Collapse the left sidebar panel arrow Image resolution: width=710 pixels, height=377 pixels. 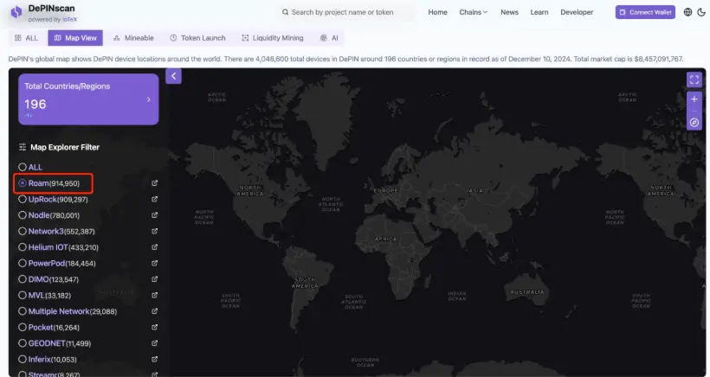click(x=173, y=76)
